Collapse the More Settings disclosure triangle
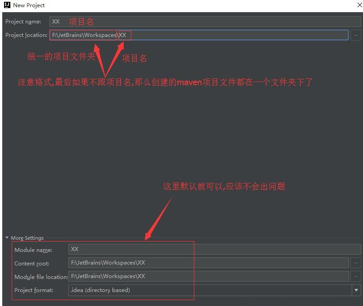Screen dimensions: 363x306 tap(7, 238)
